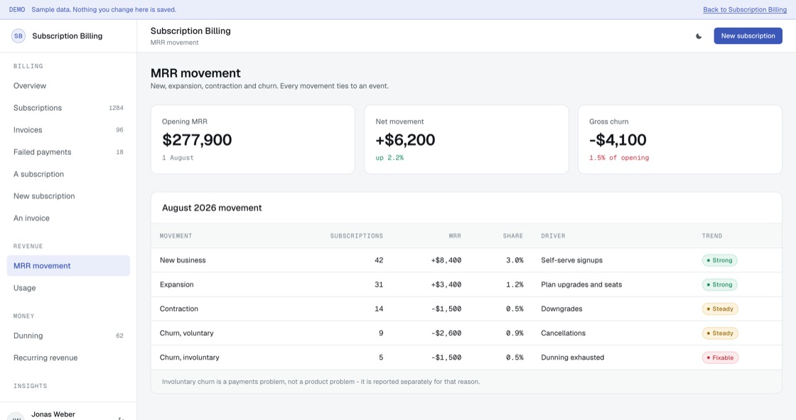
Task: Click the Opening MRR $277,900 value
Action: [x=197, y=140]
